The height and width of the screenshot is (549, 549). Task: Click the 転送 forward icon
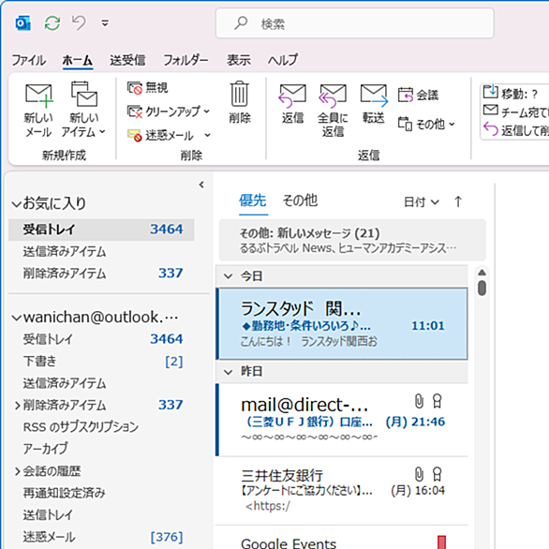pyautogui.click(x=374, y=96)
